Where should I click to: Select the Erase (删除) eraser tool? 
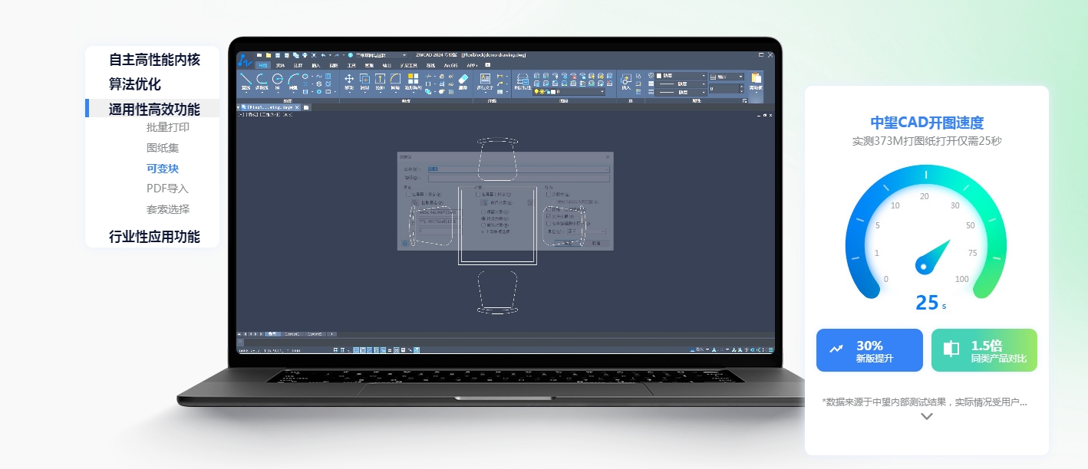coord(463,83)
